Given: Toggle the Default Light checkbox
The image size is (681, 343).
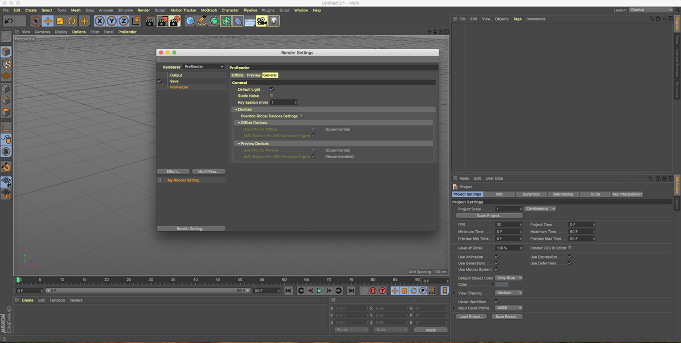Looking at the screenshot, I should pyautogui.click(x=272, y=90).
